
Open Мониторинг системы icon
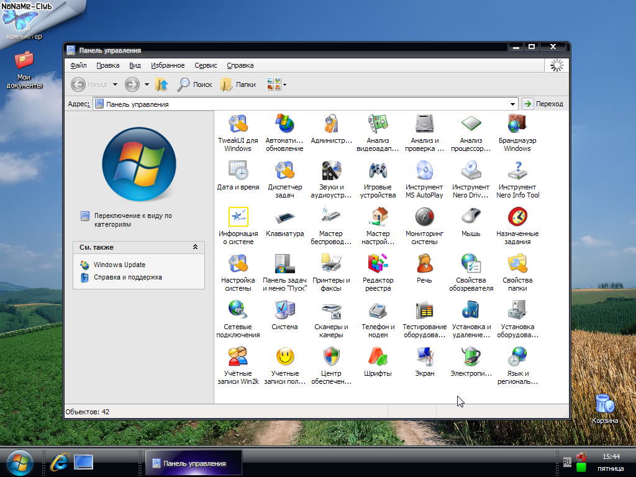(425, 226)
